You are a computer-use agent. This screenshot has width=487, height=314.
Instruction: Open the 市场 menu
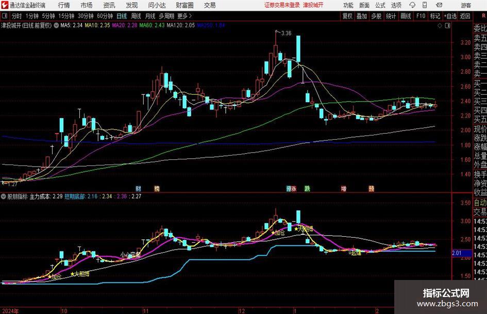(x=87, y=5)
